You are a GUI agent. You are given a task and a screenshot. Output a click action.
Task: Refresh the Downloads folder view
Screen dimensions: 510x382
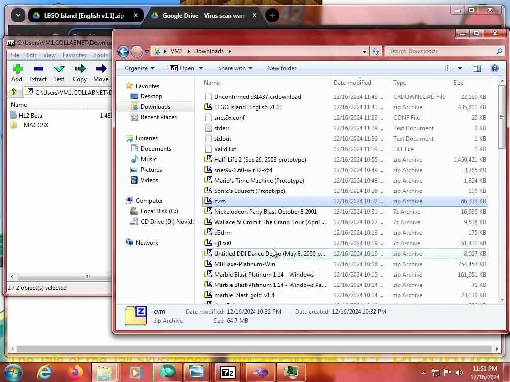click(376, 51)
